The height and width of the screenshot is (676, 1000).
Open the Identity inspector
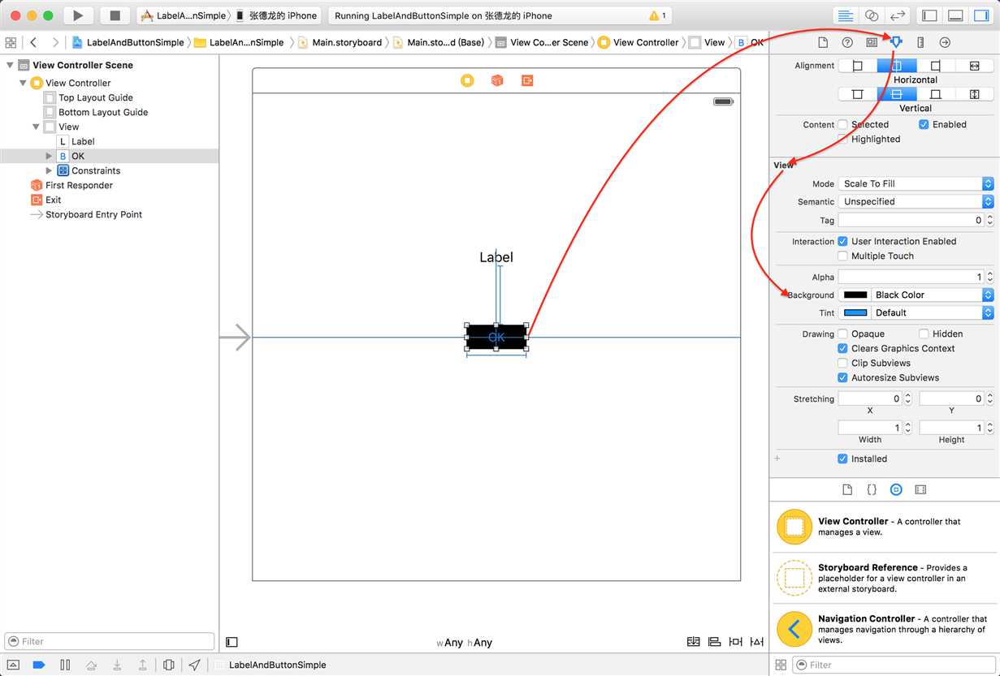tap(872, 42)
